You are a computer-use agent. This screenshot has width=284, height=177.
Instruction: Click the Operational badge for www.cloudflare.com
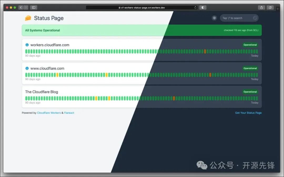point(250,68)
